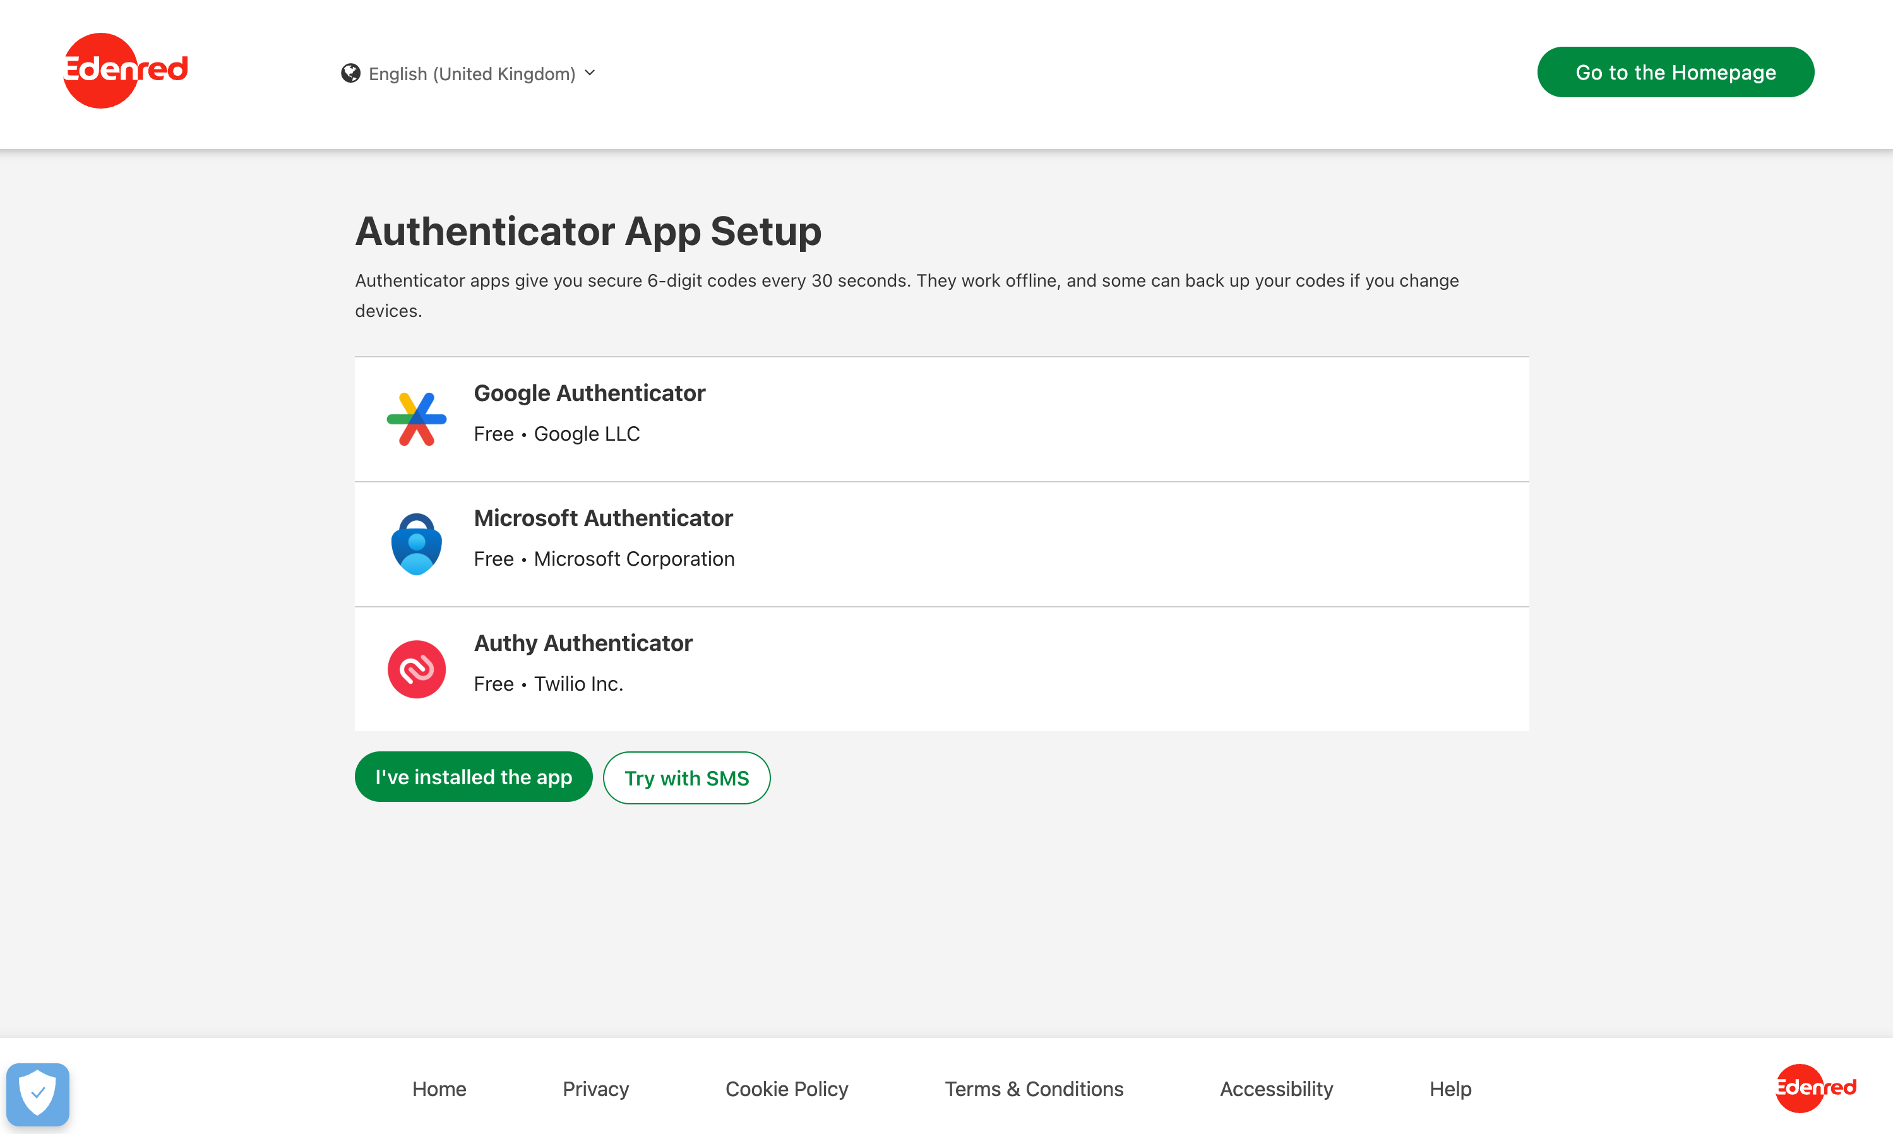The image size is (1893, 1134).
Task: Open the privacy shield widget
Action: click(x=37, y=1093)
